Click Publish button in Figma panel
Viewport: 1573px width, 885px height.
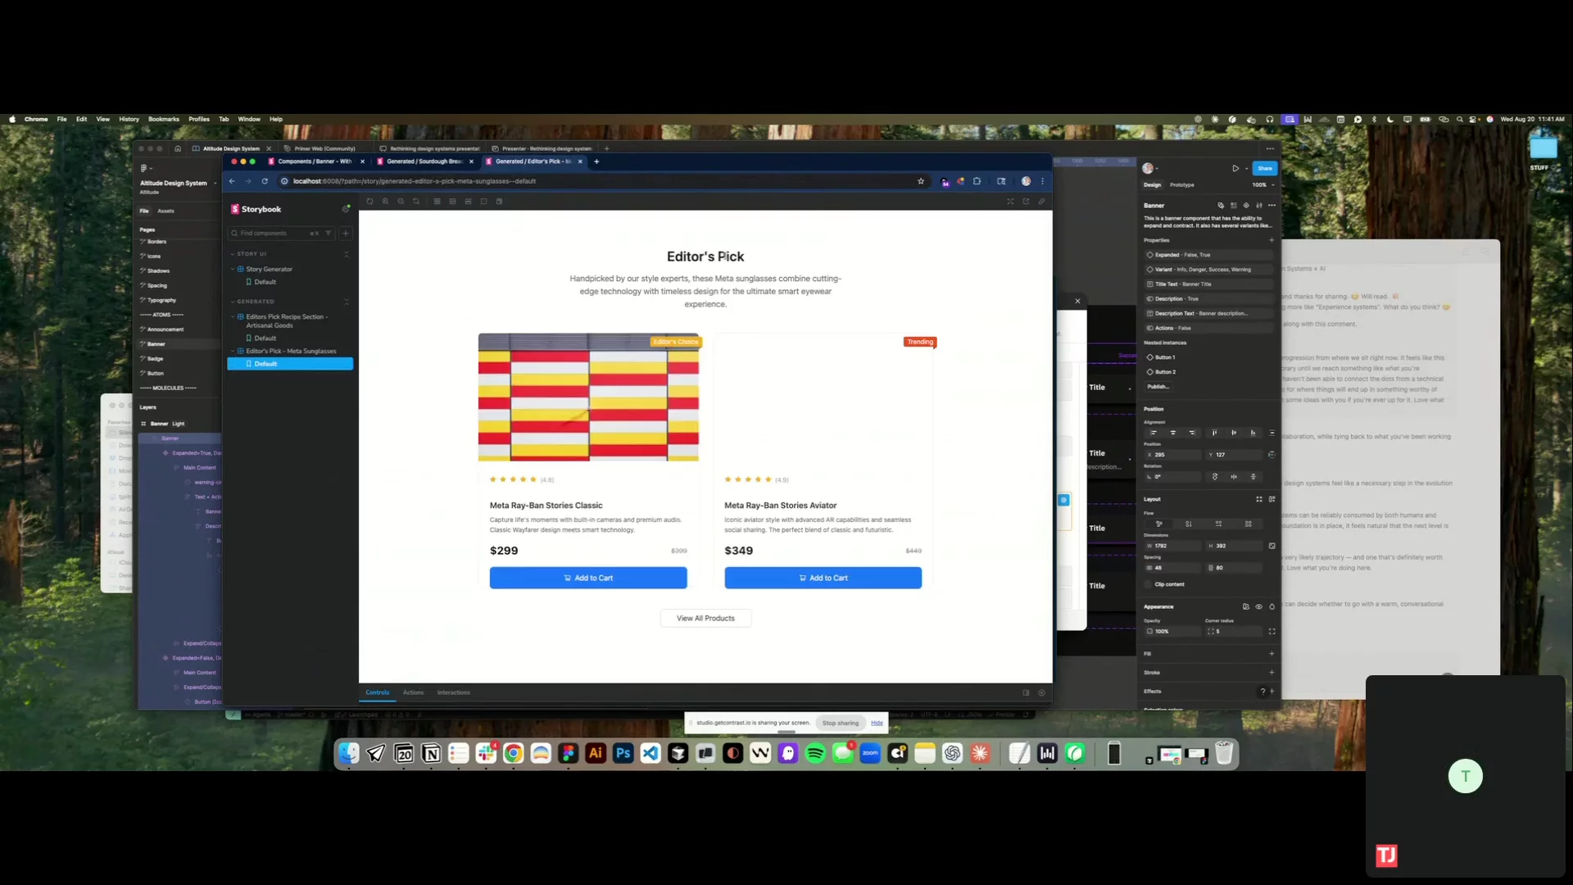[1158, 387]
